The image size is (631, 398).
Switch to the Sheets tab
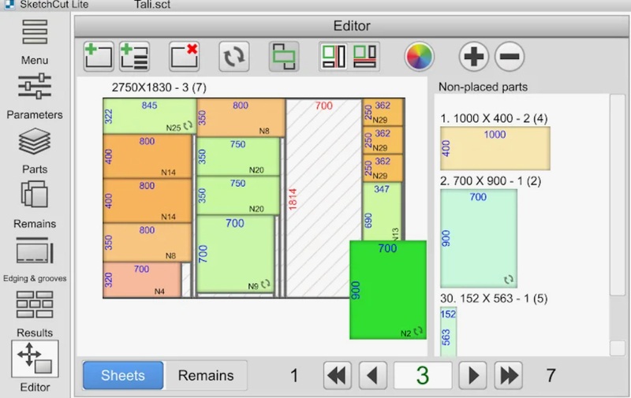123,375
